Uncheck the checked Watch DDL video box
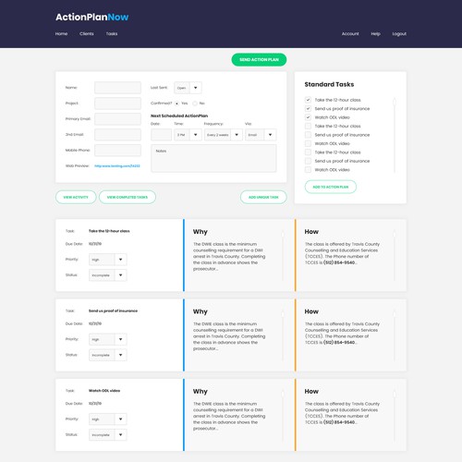462x462 pixels. click(x=308, y=117)
